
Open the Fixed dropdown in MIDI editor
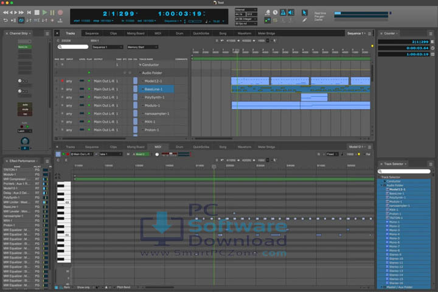(x=332, y=155)
